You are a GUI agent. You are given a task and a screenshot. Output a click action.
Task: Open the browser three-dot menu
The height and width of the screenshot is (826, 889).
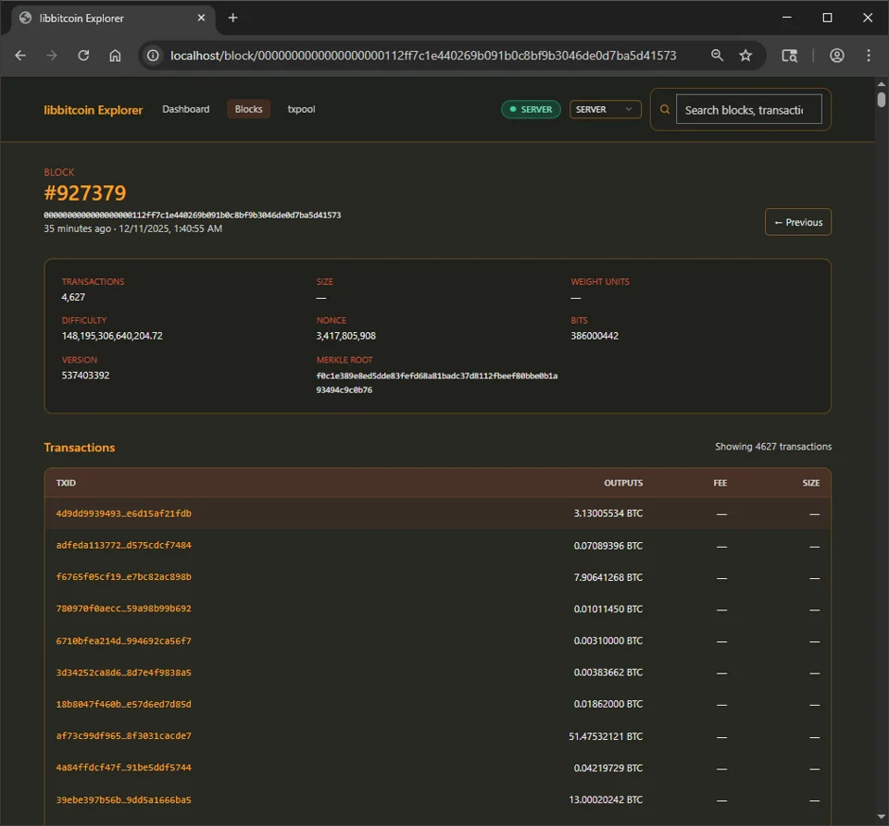click(x=868, y=55)
